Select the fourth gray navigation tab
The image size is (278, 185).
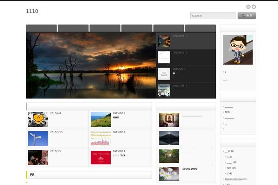click(x=137, y=28)
